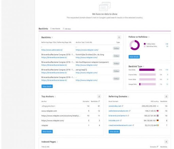Open websiteseoanalysis.net domain link
Image resolution: width=174 pixels, height=149 pixels.
118,111
